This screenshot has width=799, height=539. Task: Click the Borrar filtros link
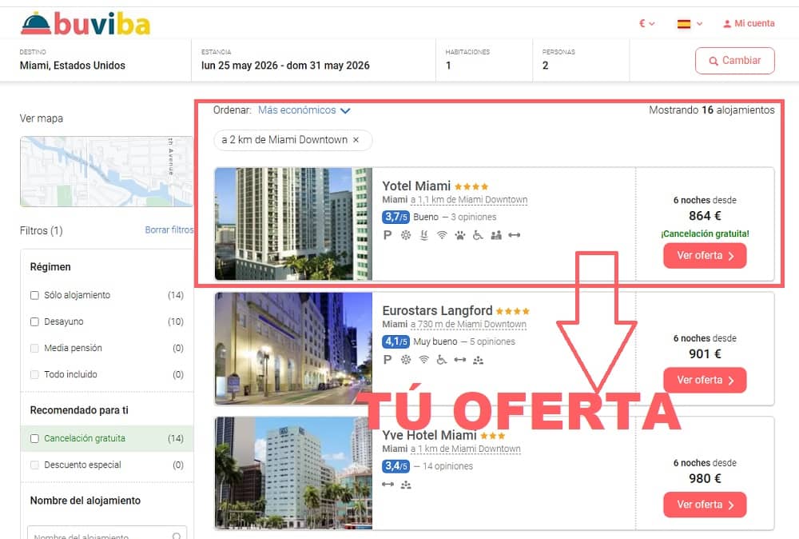point(169,230)
